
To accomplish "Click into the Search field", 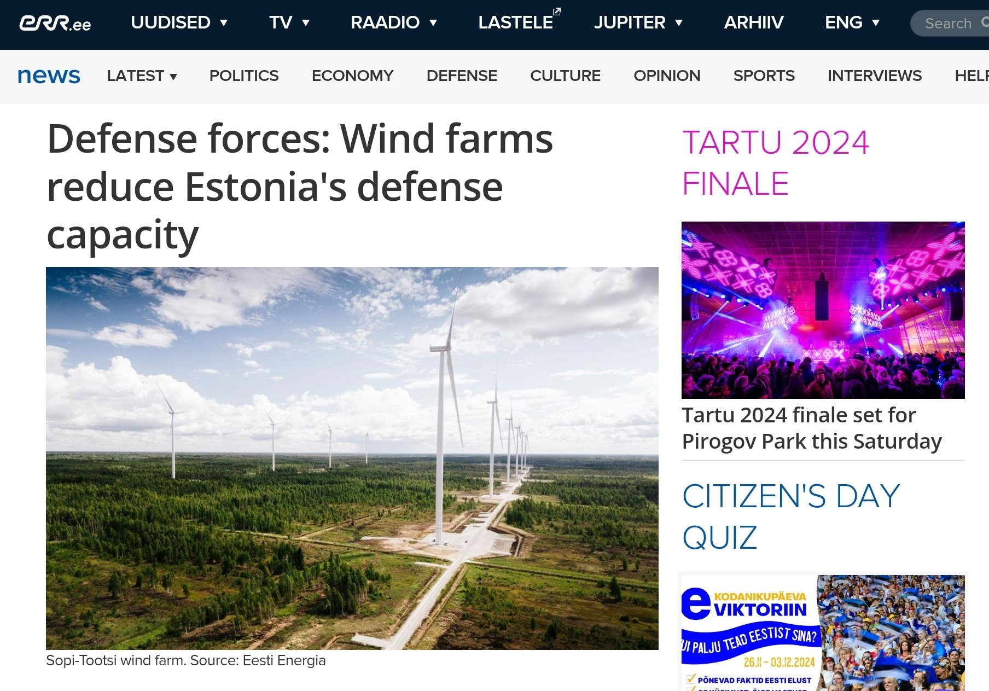I will tap(949, 24).
